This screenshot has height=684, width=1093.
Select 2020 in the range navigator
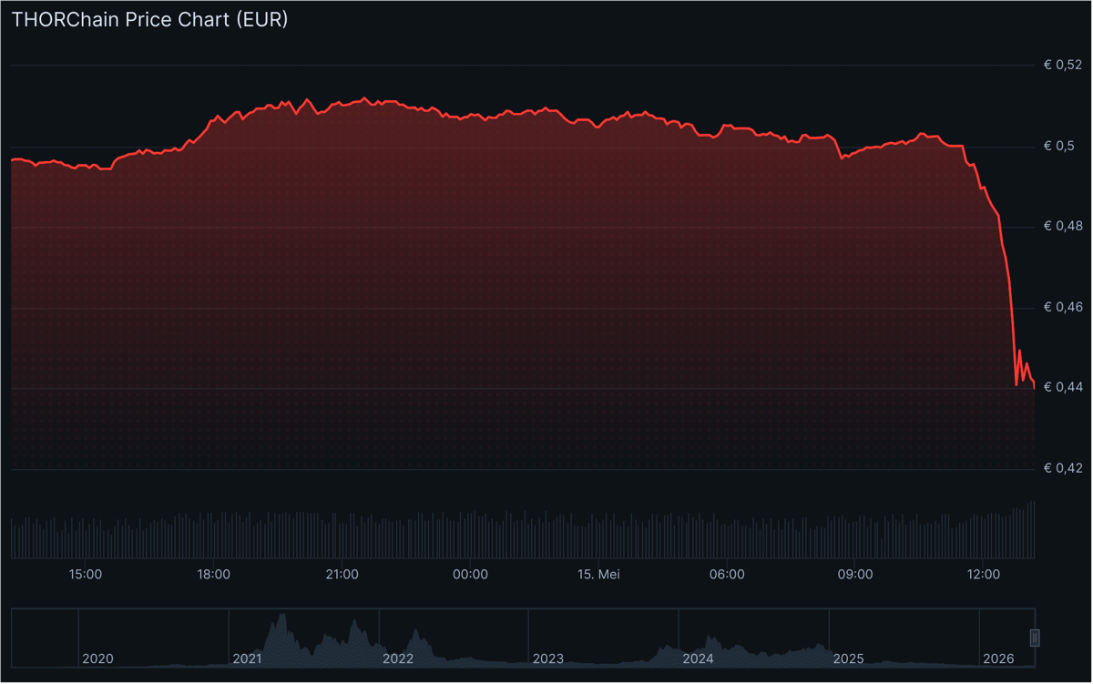click(x=97, y=658)
